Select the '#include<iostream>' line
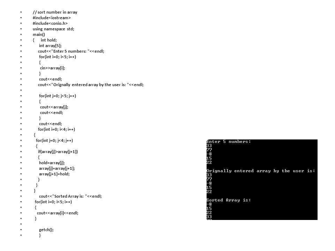 pyautogui.click(x=52, y=18)
